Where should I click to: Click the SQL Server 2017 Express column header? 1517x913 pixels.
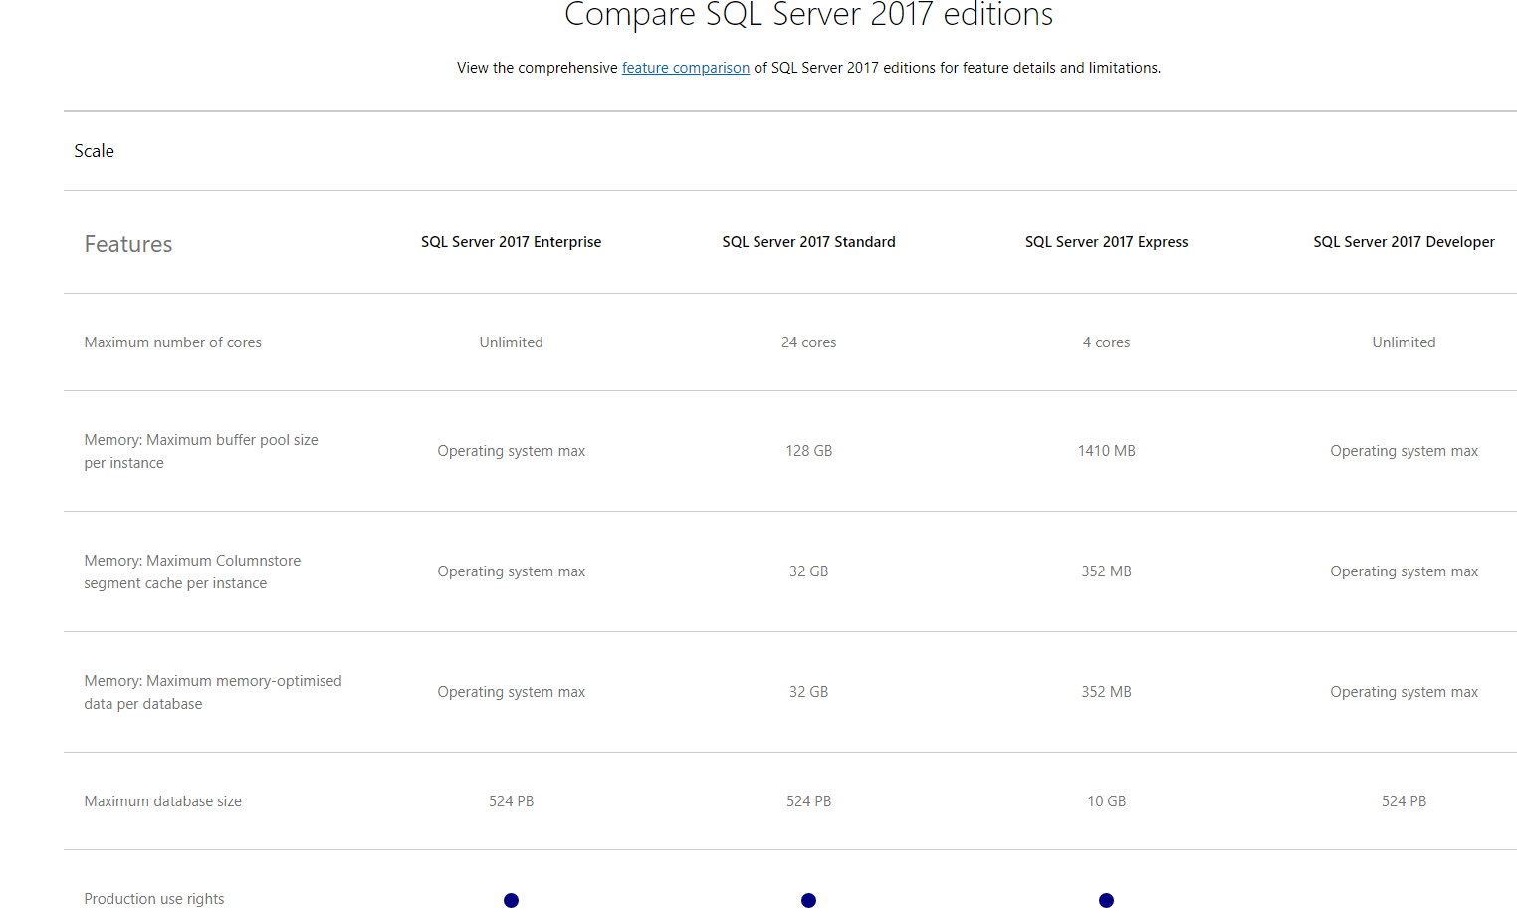click(1106, 242)
